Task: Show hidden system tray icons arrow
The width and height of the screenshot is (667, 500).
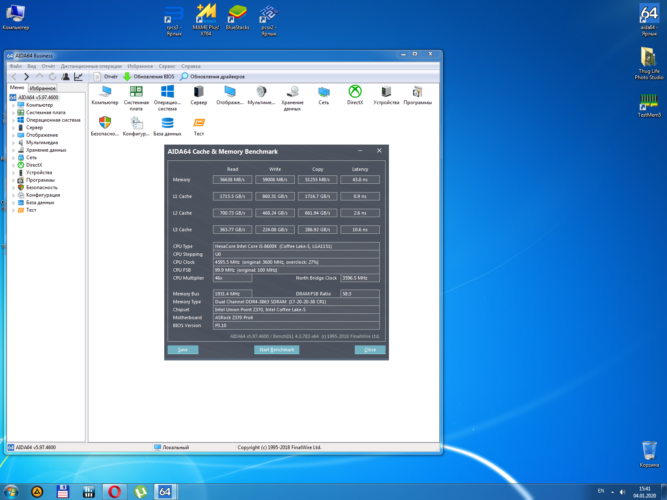Action: tap(612, 492)
